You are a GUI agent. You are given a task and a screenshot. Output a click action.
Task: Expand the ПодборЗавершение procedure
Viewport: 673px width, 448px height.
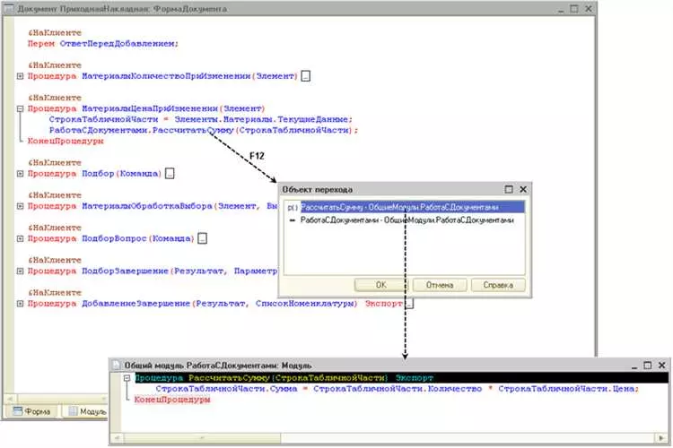pyautogui.click(x=20, y=271)
